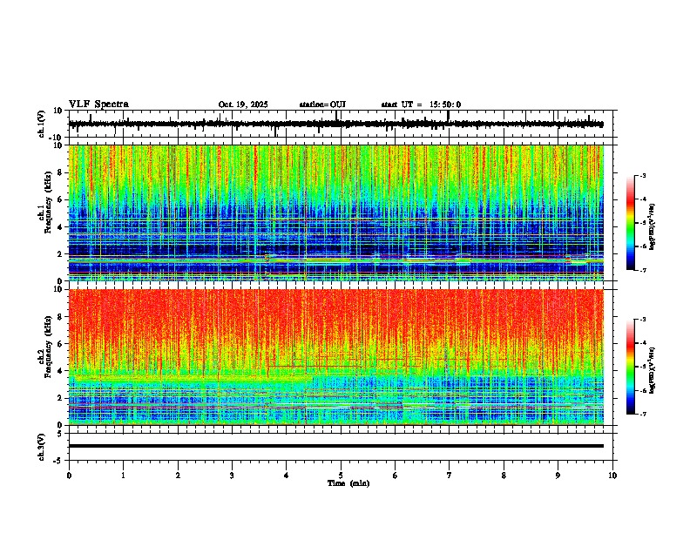
Task: Click the "-7" label on ch.2 color scale
Action: coord(642,414)
